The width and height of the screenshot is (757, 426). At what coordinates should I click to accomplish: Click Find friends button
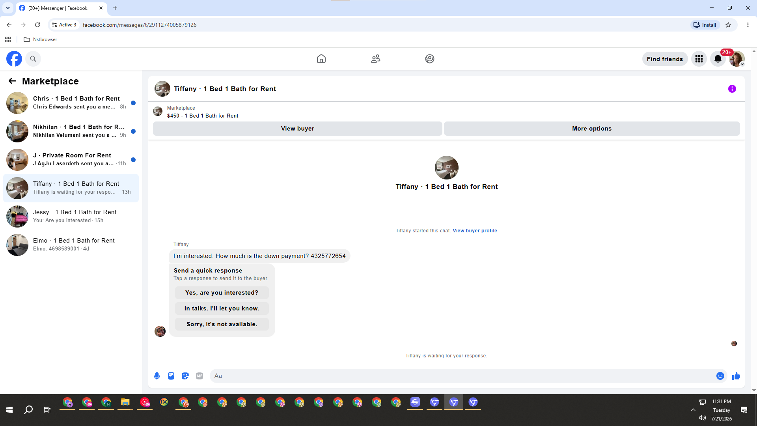(665, 59)
